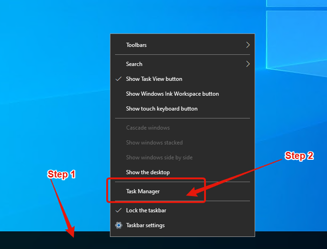Enable Show touch keyboard button
Screen dimensions: 327x249
coord(182,109)
